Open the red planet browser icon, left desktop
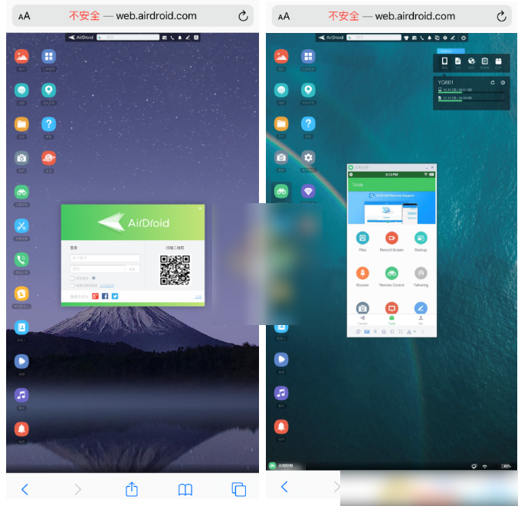Viewport: 518px width, 506px height. [x=48, y=158]
